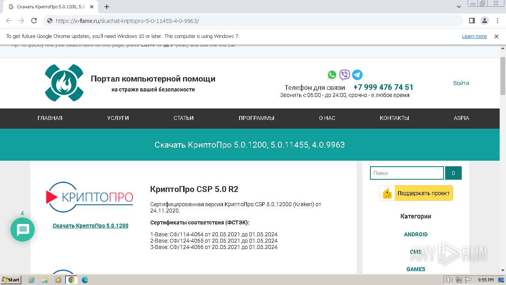506x285 pixels.
Task: Click the volume tray icon
Action: (x=449, y=280)
